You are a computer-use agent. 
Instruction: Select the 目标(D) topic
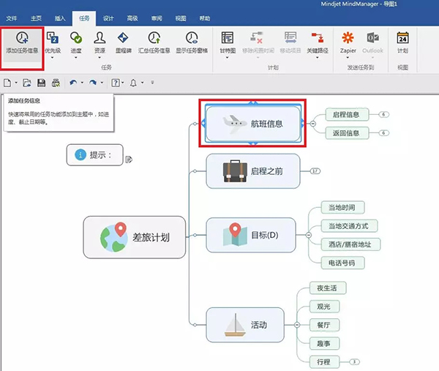(x=251, y=235)
